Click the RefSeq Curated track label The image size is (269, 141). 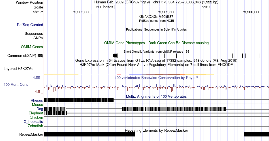coord(30,25)
